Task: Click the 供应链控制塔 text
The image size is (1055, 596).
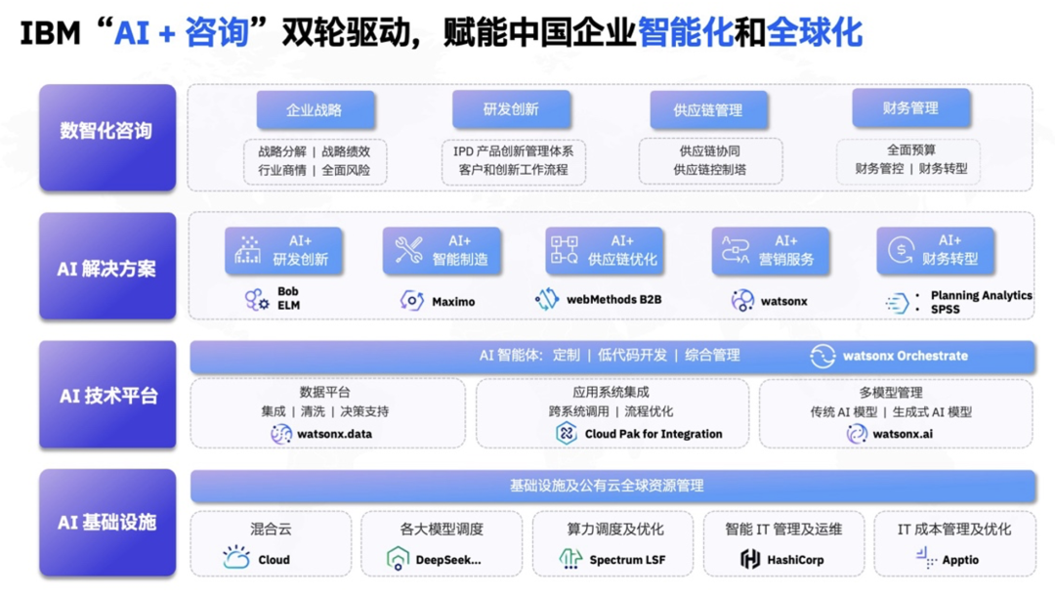Action: point(710,169)
